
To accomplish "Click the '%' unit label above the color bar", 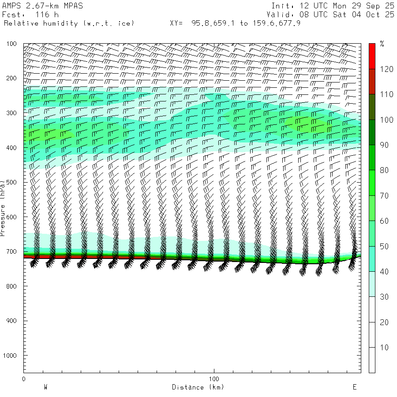I will point(382,44).
